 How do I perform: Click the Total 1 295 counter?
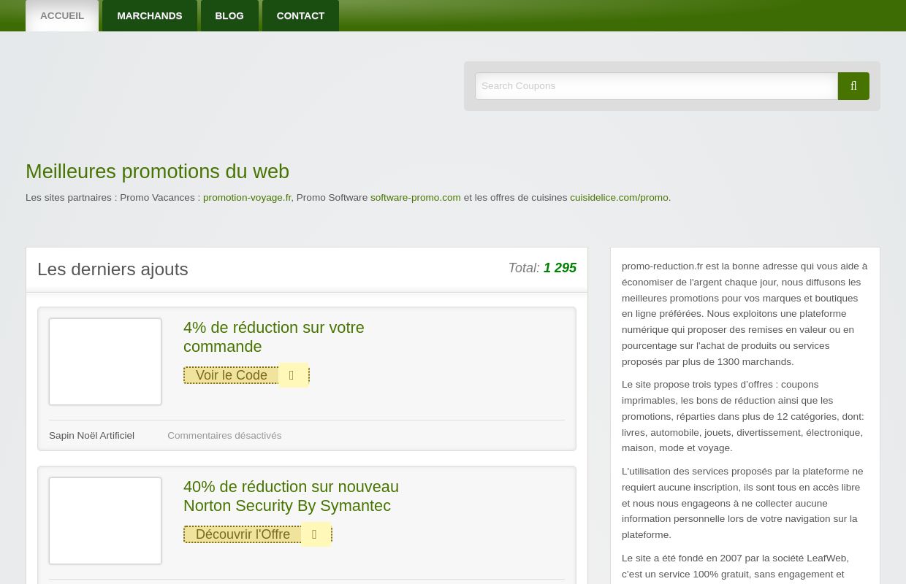pyautogui.click(x=560, y=268)
